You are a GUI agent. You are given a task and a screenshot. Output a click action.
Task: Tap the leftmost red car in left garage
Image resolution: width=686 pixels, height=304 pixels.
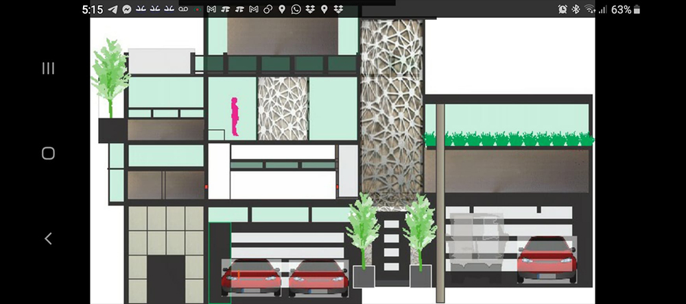coord(250,277)
